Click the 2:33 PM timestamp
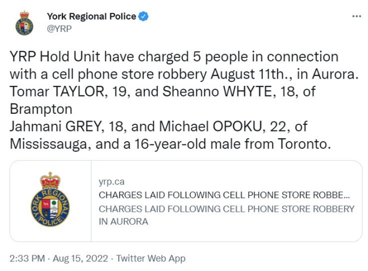The height and width of the screenshot is (271, 368). tap(27, 258)
